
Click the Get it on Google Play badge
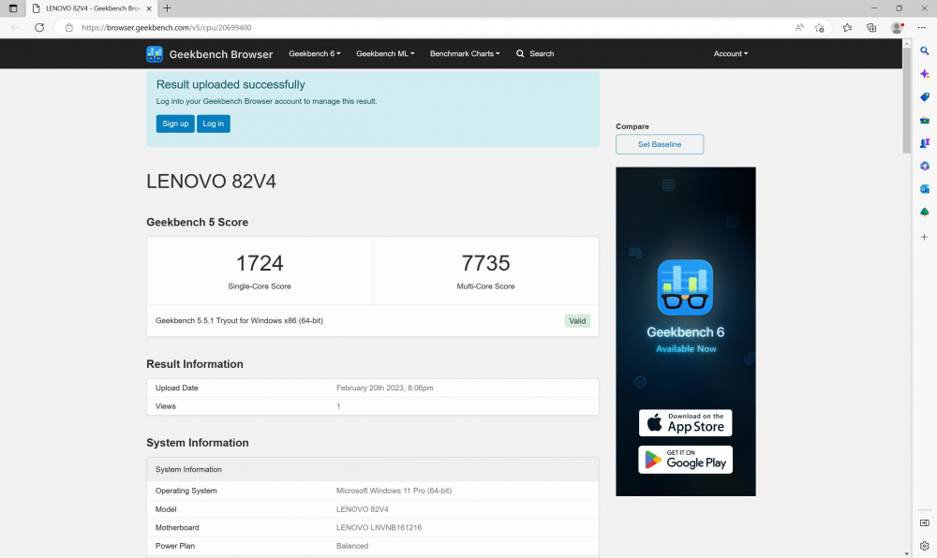[x=686, y=460]
